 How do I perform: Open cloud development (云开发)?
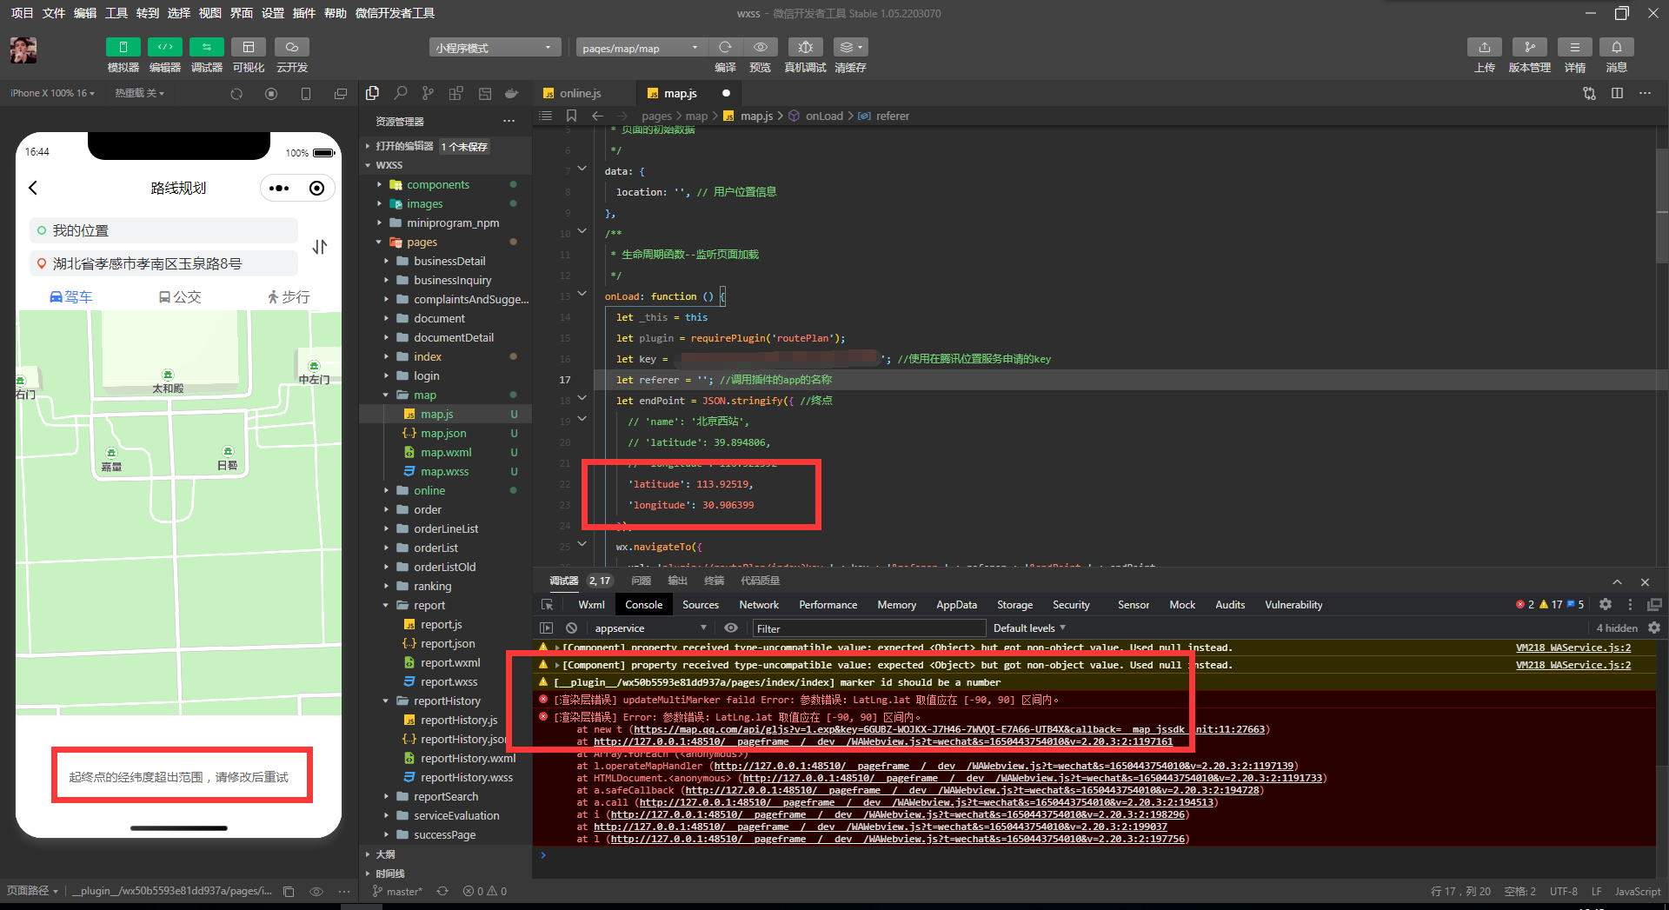[x=291, y=47]
